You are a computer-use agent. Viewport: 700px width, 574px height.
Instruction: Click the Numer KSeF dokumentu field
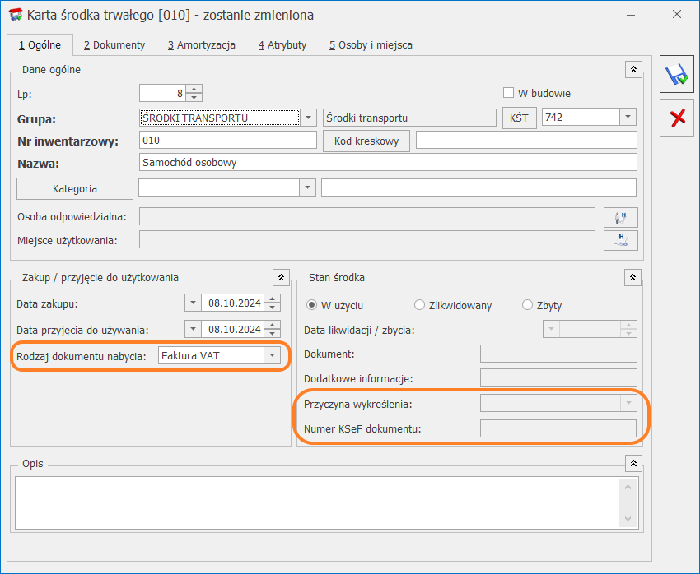[x=558, y=428]
